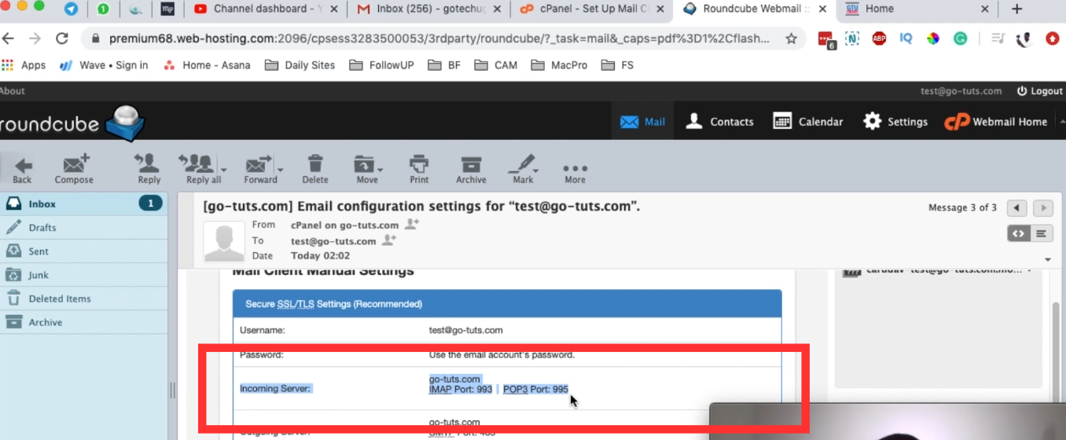Open the Reply all dropdown arrow

(224, 169)
